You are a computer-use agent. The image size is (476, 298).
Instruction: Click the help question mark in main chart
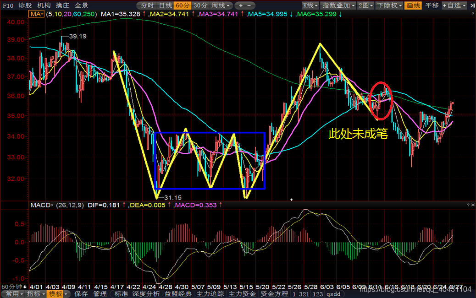[x=473, y=14]
